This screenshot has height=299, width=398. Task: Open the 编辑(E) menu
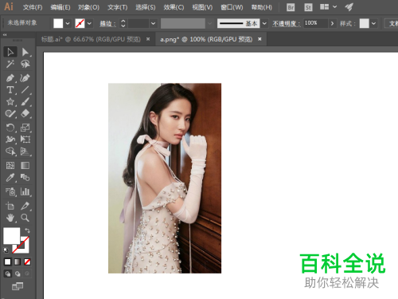coord(60,7)
